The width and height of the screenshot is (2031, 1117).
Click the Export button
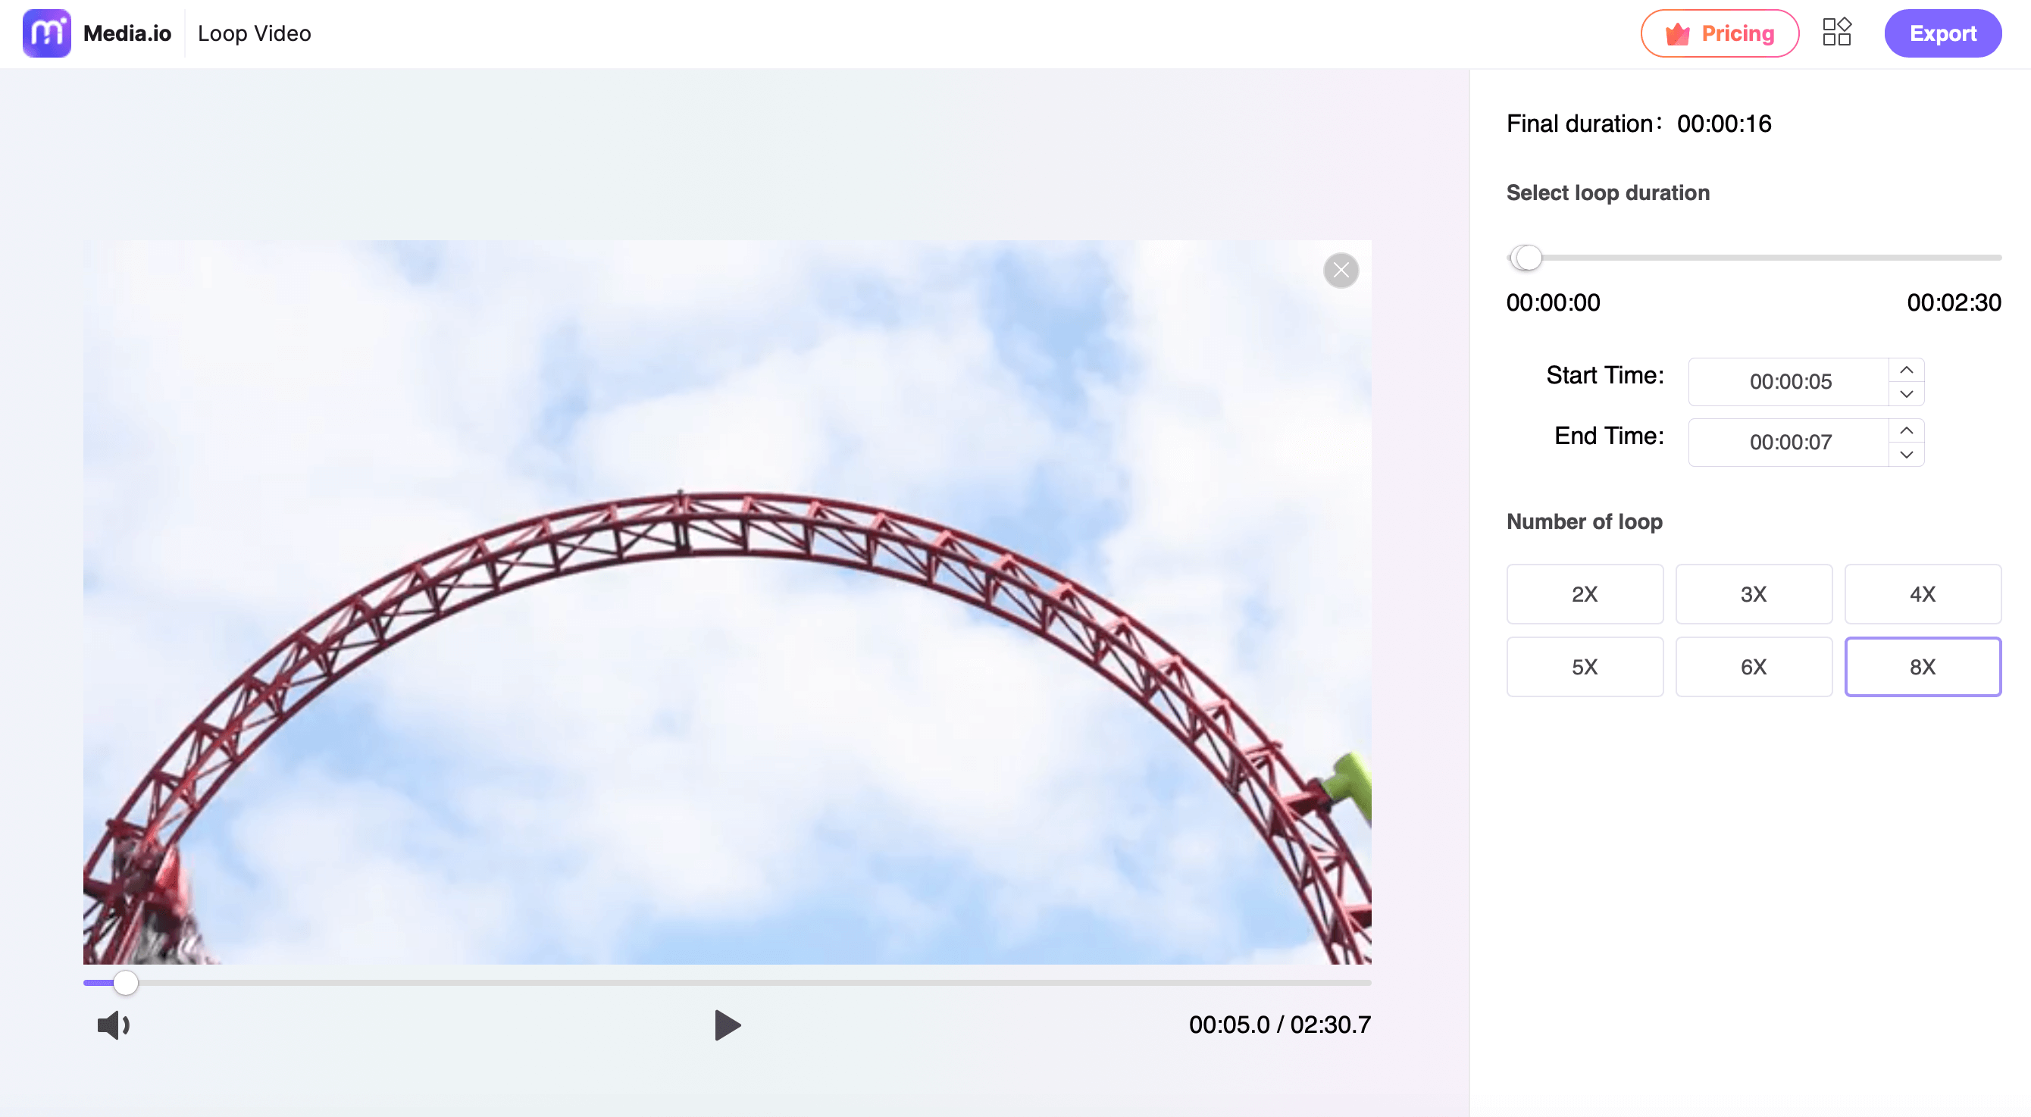tap(1943, 34)
